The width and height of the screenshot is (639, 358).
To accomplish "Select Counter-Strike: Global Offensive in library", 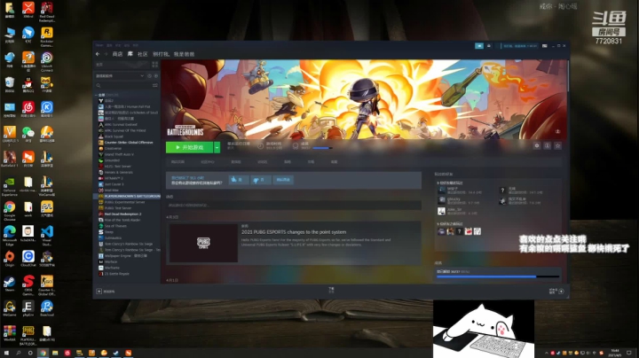I will [126, 143].
